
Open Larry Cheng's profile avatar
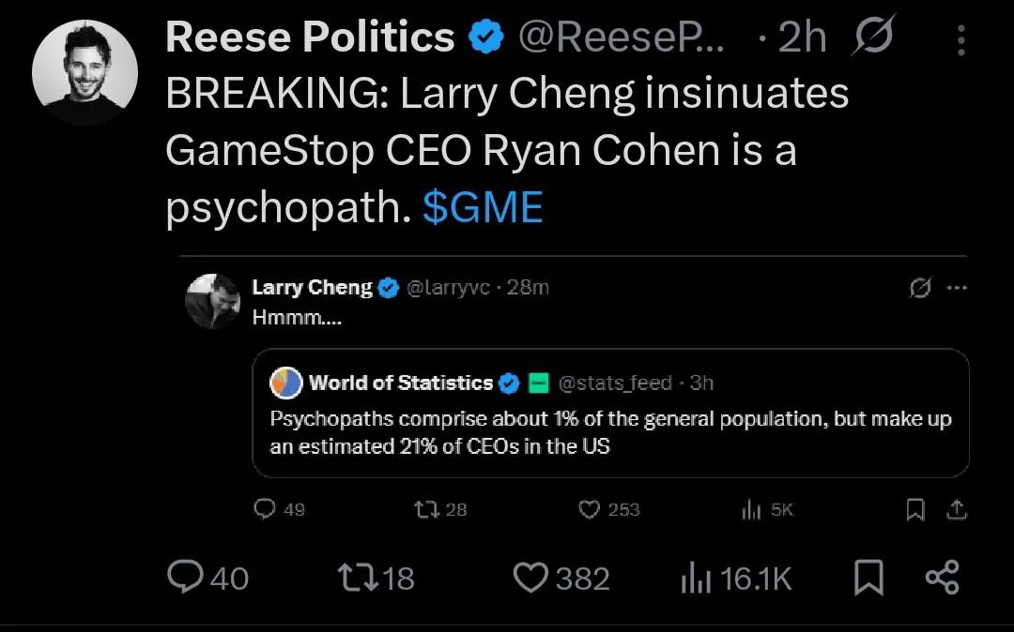[213, 301]
